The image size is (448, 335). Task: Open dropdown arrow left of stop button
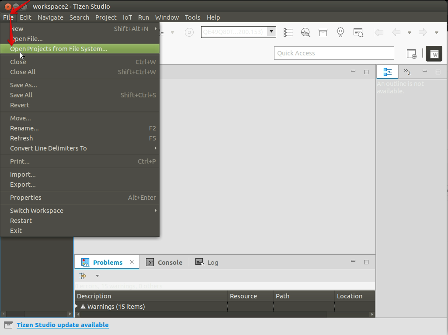[x=172, y=33]
